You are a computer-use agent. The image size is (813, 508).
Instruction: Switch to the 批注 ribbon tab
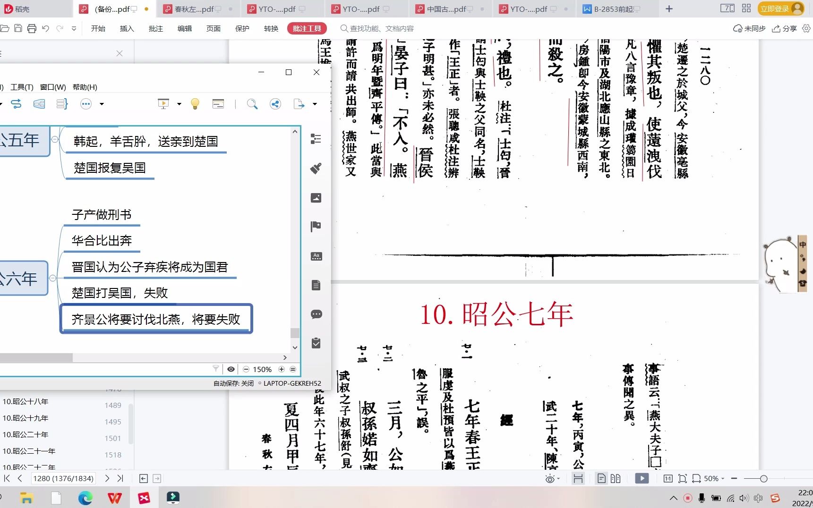click(x=155, y=28)
